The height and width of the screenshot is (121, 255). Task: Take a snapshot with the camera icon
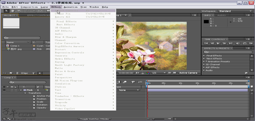click(x=137, y=73)
